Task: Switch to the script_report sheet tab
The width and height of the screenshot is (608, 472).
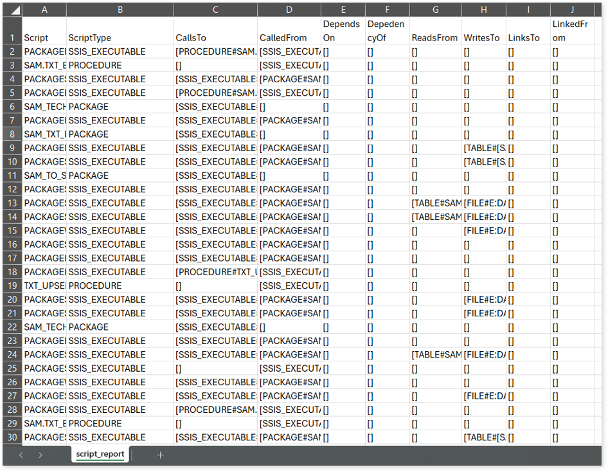Action: point(100,454)
